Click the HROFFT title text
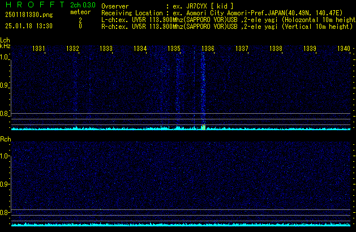This screenshot has width=356, height=232. [35, 5]
